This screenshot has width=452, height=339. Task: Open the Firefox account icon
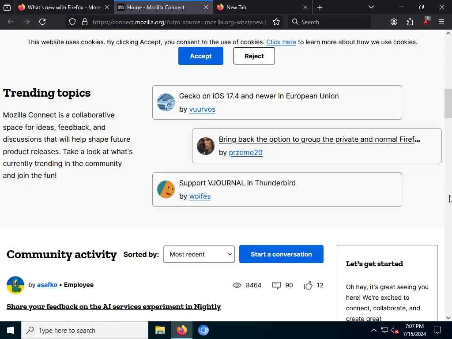tap(394, 22)
